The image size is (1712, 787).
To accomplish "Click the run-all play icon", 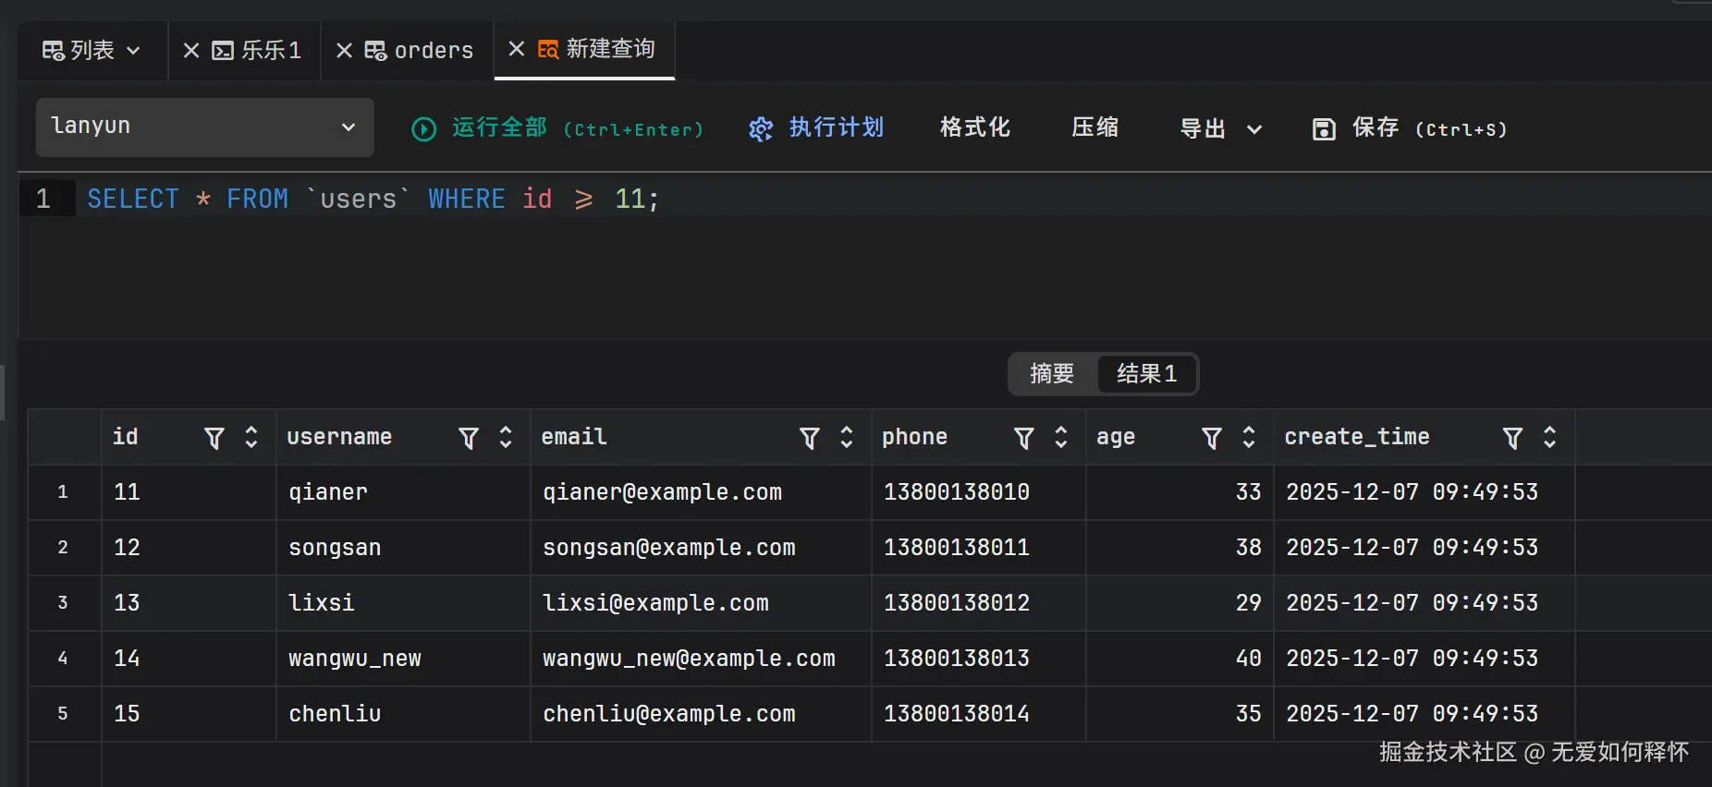I will pos(423,128).
